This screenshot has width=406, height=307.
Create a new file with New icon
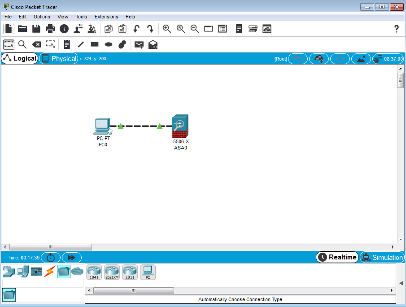tap(9, 29)
